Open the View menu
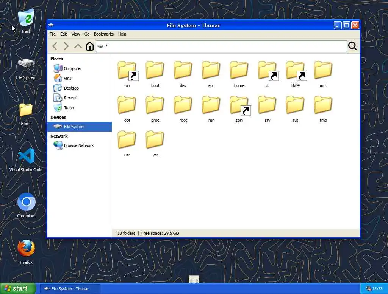The height and width of the screenshot is (294, 388). coord(76,34)
